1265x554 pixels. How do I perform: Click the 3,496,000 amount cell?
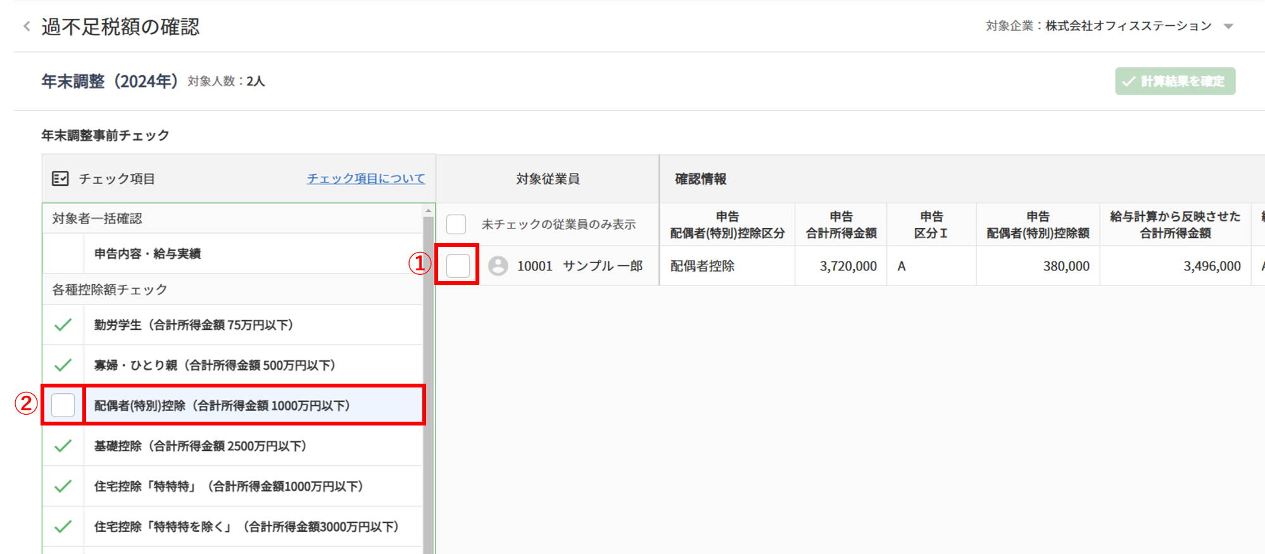coord(1175,266)
